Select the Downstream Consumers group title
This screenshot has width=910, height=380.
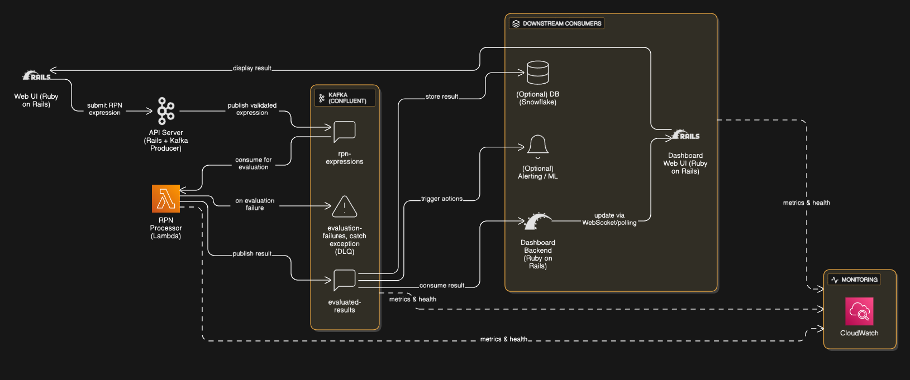tap(556, 23)
